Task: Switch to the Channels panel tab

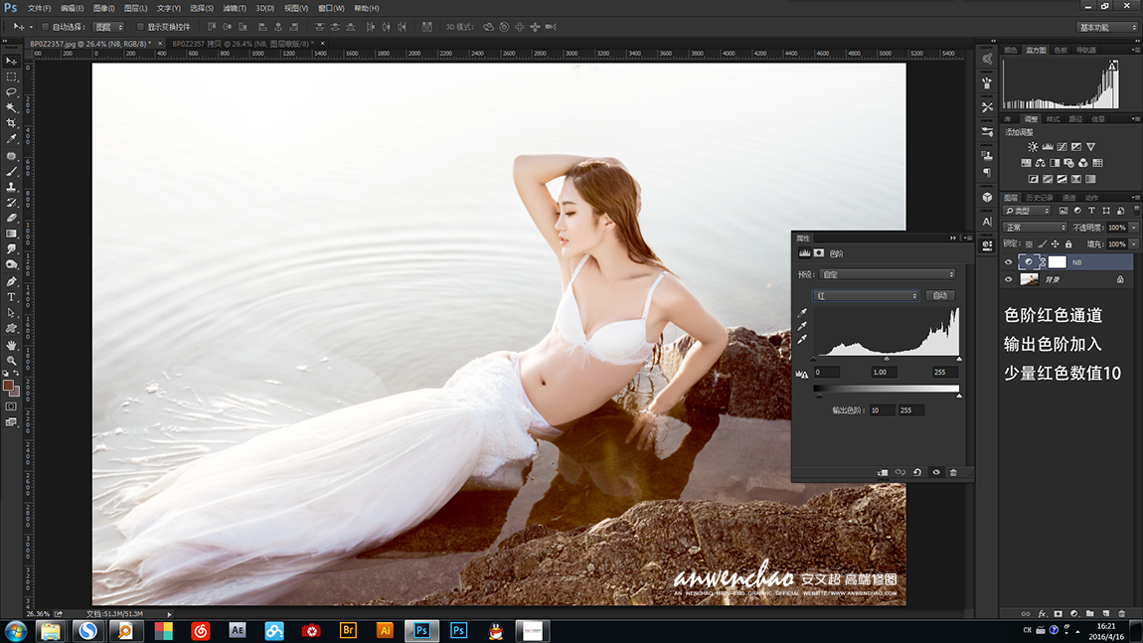Action: pyautogui.click(x=1068, y=198)
